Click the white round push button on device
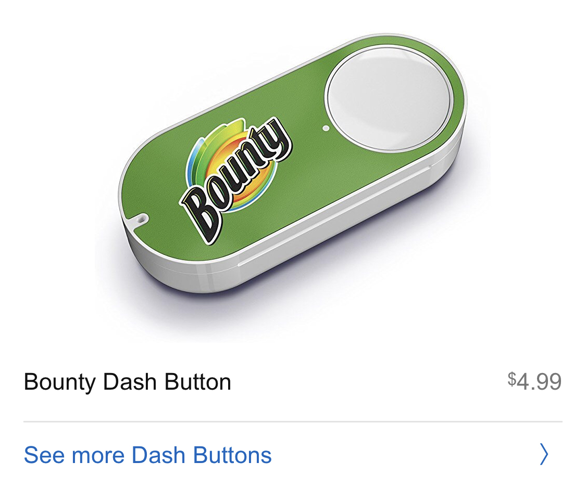The width and height of the screenshot is (586, 488). (388, 100)
